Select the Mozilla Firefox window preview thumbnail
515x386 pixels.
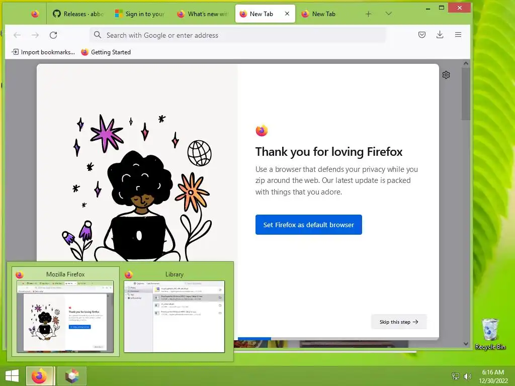65,312
